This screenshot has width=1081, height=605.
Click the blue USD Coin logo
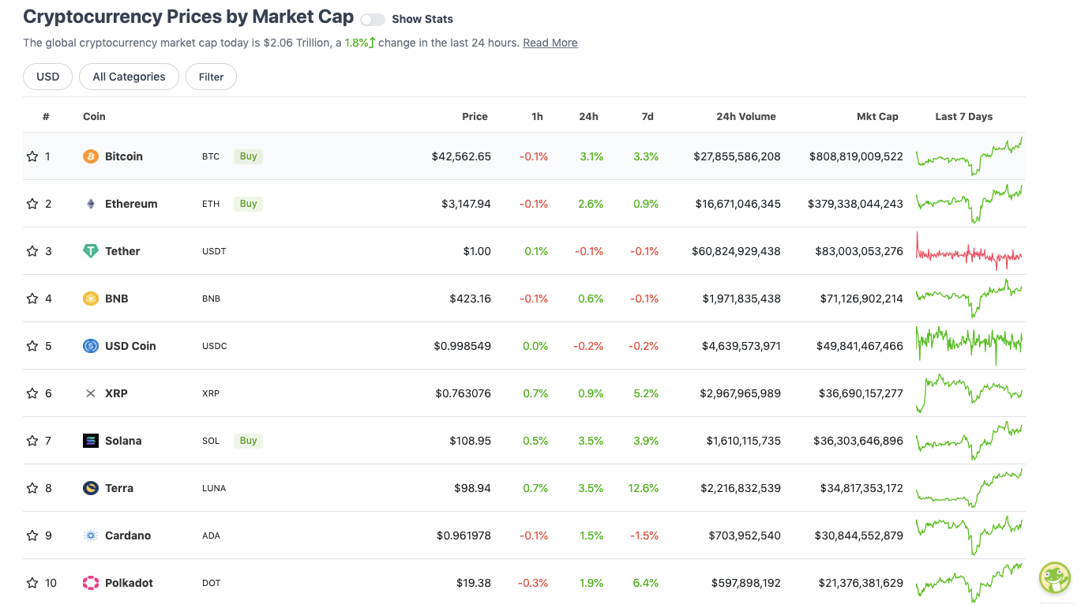point(91,346)
